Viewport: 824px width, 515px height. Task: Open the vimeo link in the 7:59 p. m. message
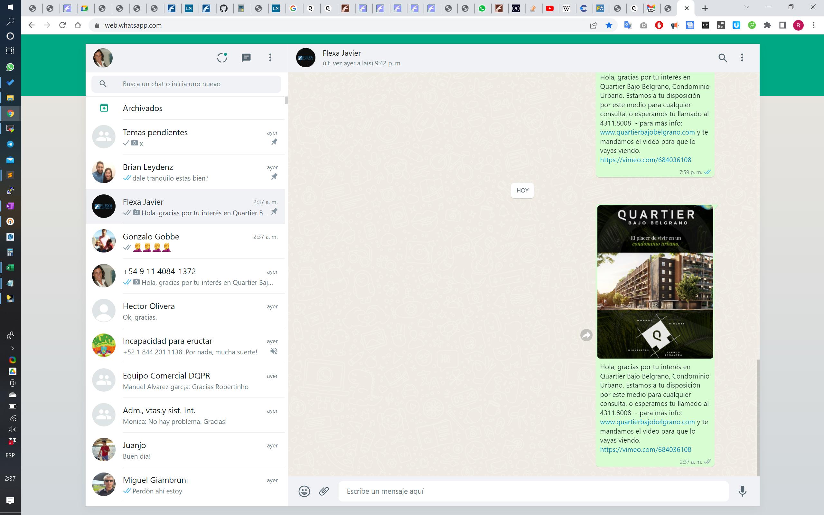pos(645,160)
